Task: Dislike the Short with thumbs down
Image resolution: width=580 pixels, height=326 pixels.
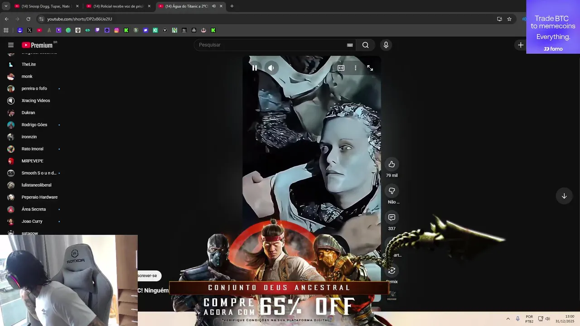Action: coord(392,191)
